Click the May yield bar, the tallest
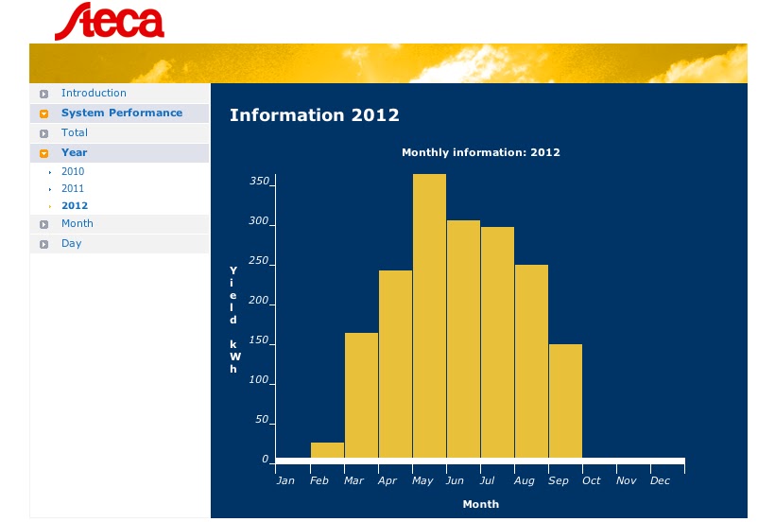Viewport: 775px width, 522px height. click(429, 316)
